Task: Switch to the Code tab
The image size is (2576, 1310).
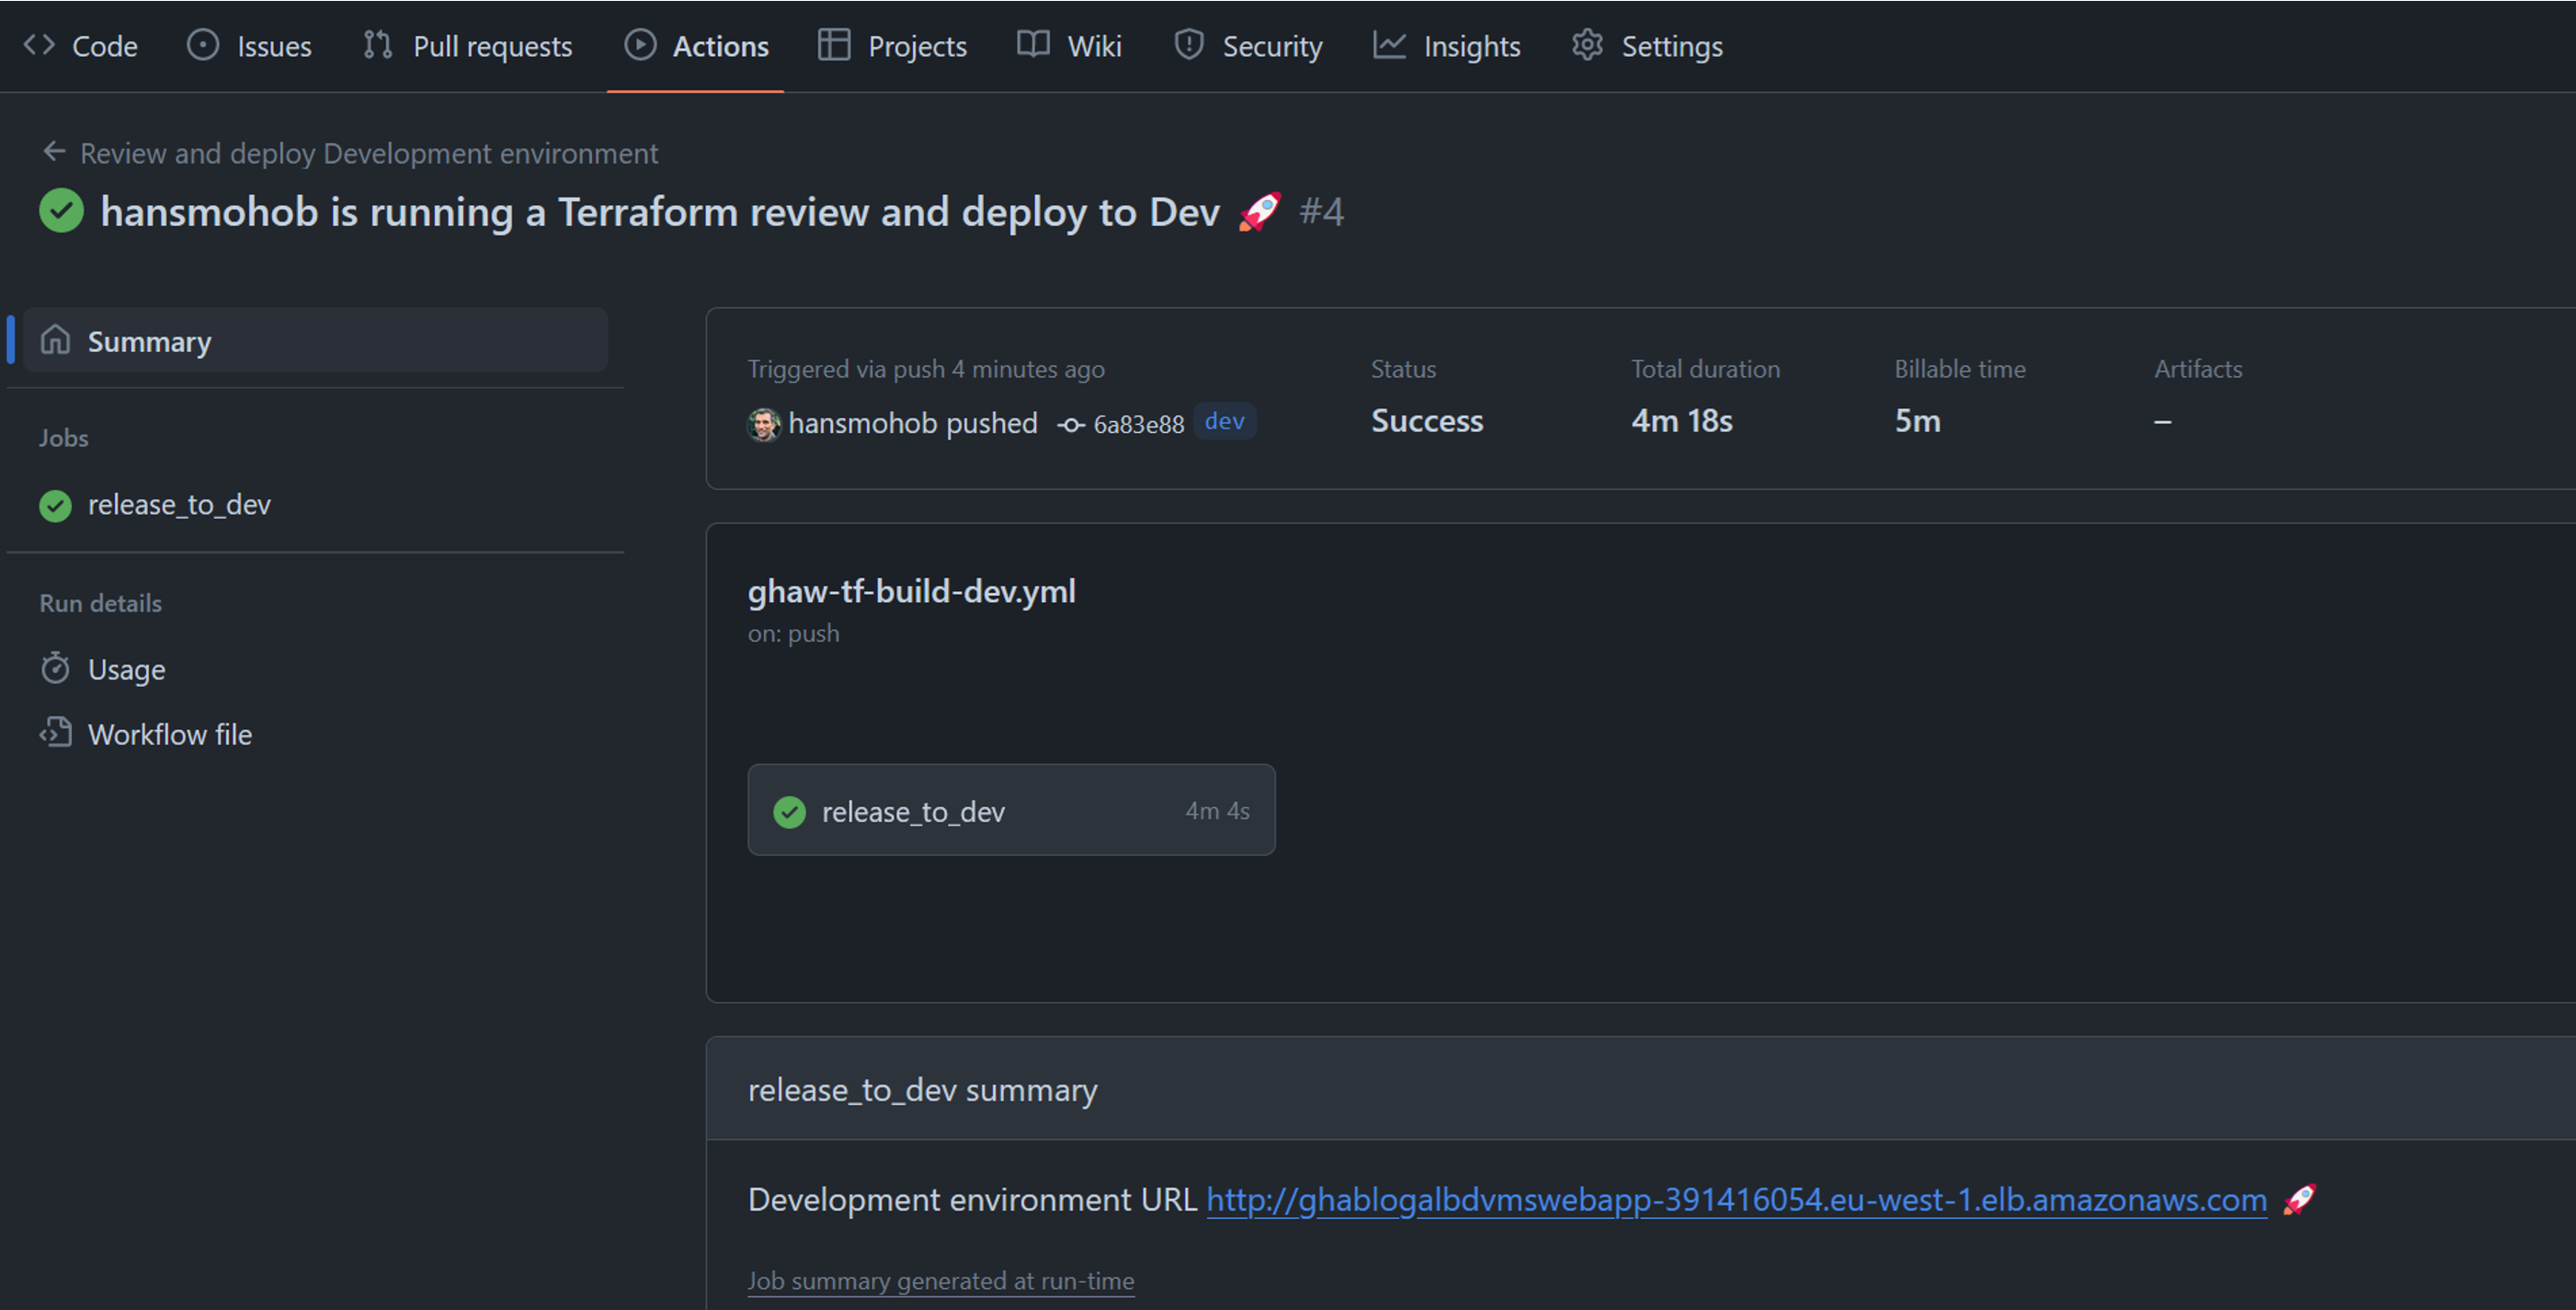Action: (x=105, y=45)
